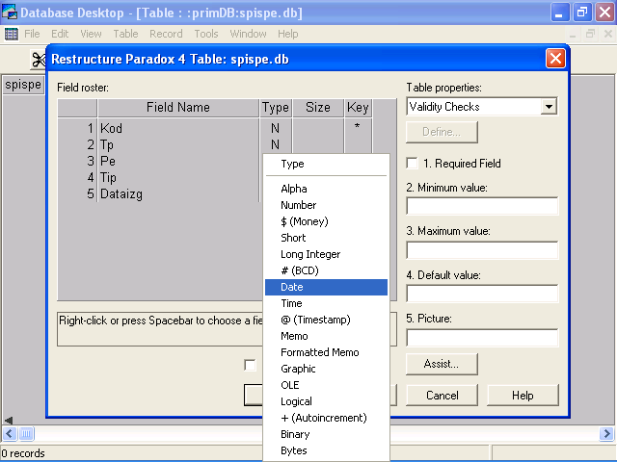Screen dimensions: 617x462
Task: Pick Long Integer type
Action: [326, 254]
